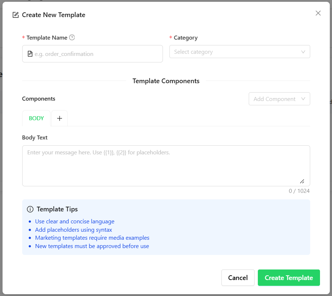Click the Add Component chevron arrow
This screenshot has width=332, height=296.
coord(303,99)
